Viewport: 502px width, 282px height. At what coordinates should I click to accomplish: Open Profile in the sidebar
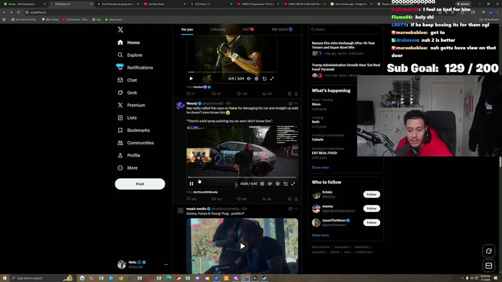(x=129, y=155)
